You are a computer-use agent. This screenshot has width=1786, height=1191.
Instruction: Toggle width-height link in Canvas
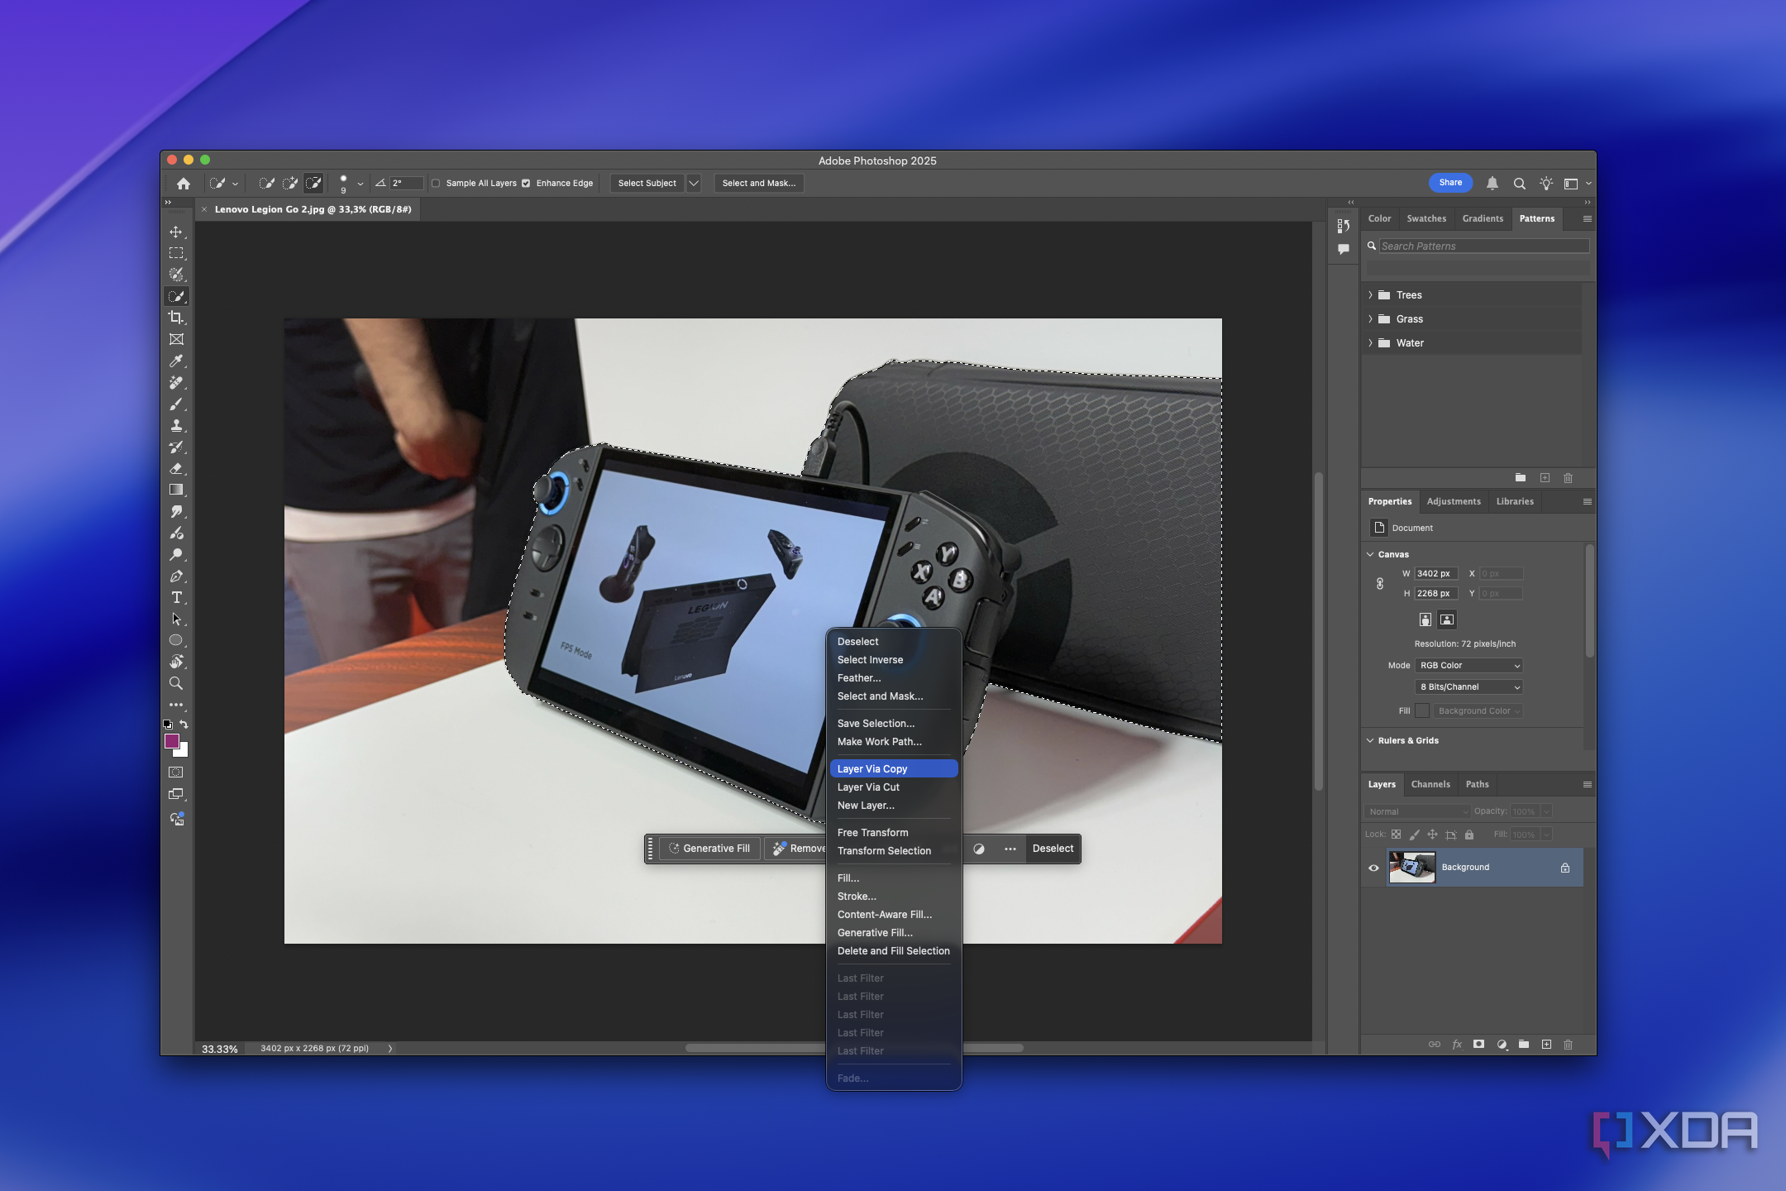click(x=1380, y=584)
